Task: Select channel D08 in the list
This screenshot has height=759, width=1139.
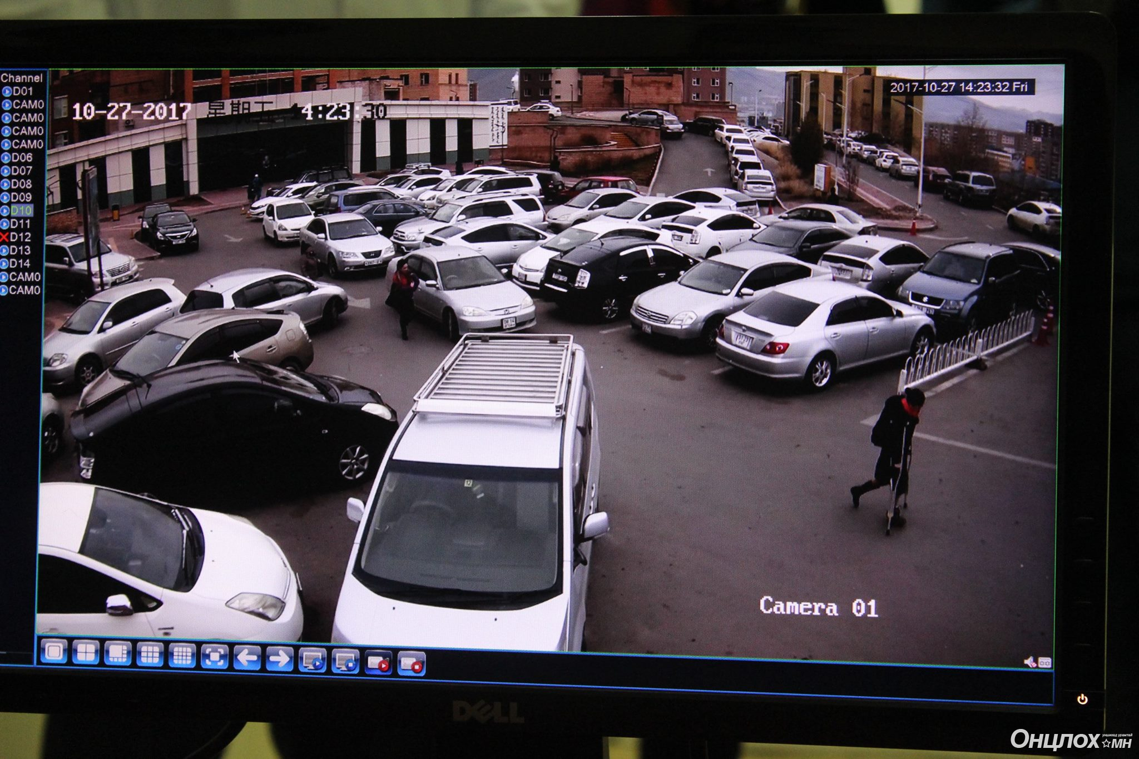Action: [x=22, y=185]
